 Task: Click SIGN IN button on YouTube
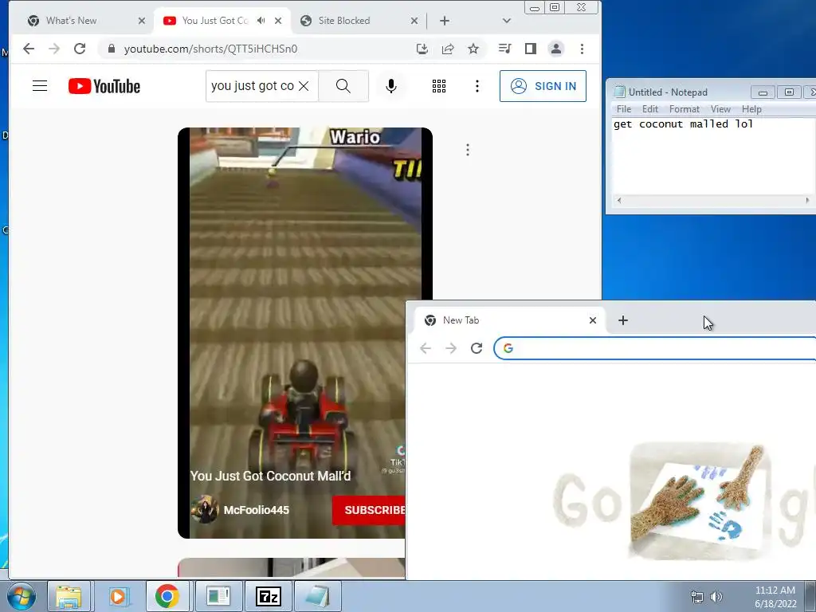click(543, 86)
